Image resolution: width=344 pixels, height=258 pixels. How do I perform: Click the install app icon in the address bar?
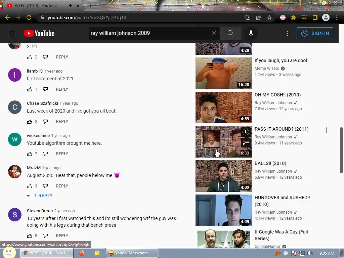(x=248, y=17)
